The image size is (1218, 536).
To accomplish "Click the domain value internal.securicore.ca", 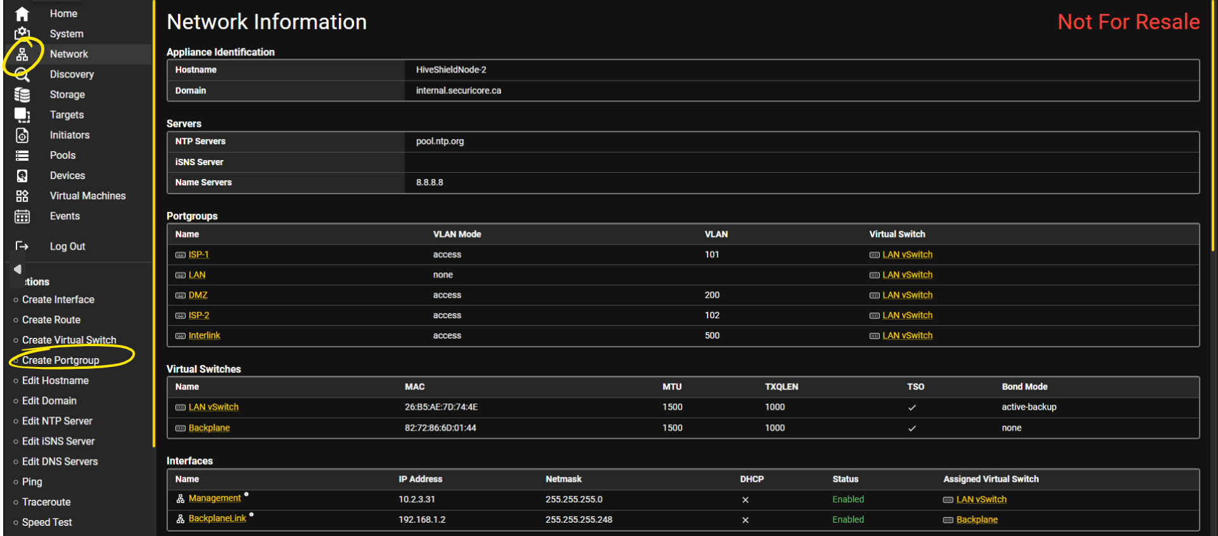I will click(x=459, y=90).
